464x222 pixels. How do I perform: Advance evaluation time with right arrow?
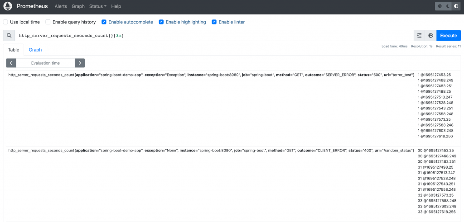click(80, 63)
